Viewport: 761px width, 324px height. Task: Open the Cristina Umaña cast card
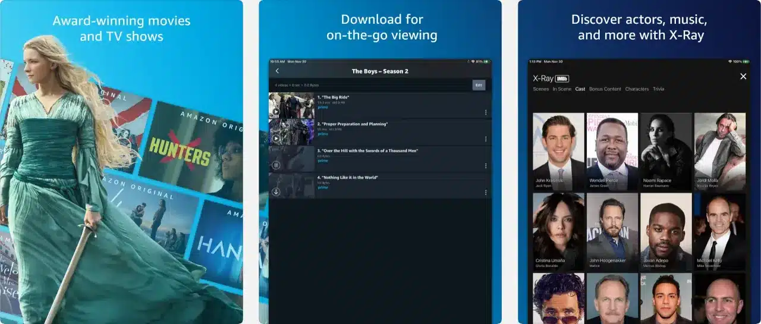coord(558,232)
